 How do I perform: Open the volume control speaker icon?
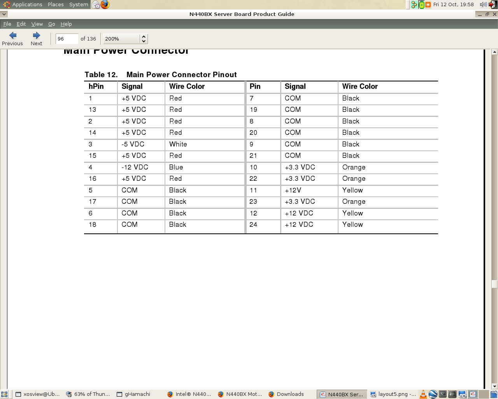(483, 5)
